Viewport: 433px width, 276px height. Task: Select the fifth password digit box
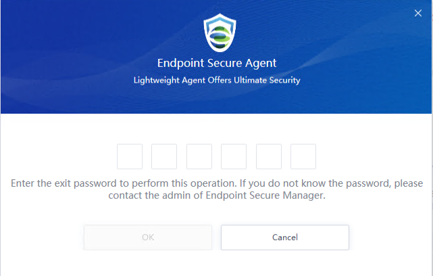[269, 156]
